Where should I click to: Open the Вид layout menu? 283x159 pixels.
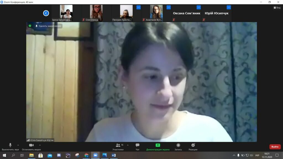[x=277, y=7]
